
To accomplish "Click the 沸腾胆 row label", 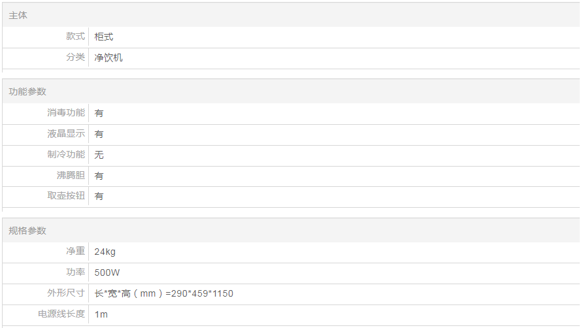I will click(x=71, y=175).
